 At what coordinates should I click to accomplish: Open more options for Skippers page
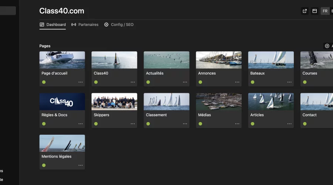[x=133, y=124]
